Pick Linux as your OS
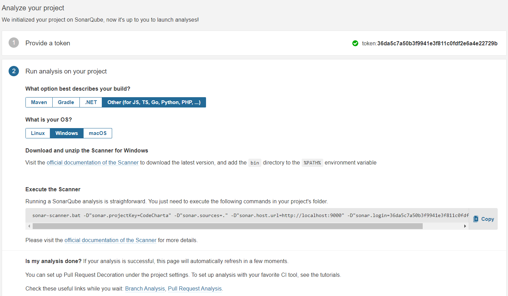This screenshot has width=508, height=296. [x=38, y=133]
